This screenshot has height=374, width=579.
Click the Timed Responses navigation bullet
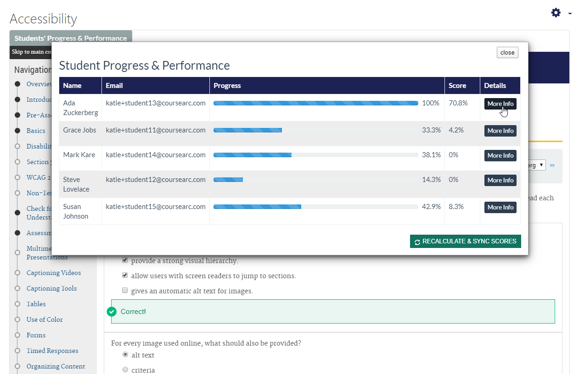(x=17, y=351)
